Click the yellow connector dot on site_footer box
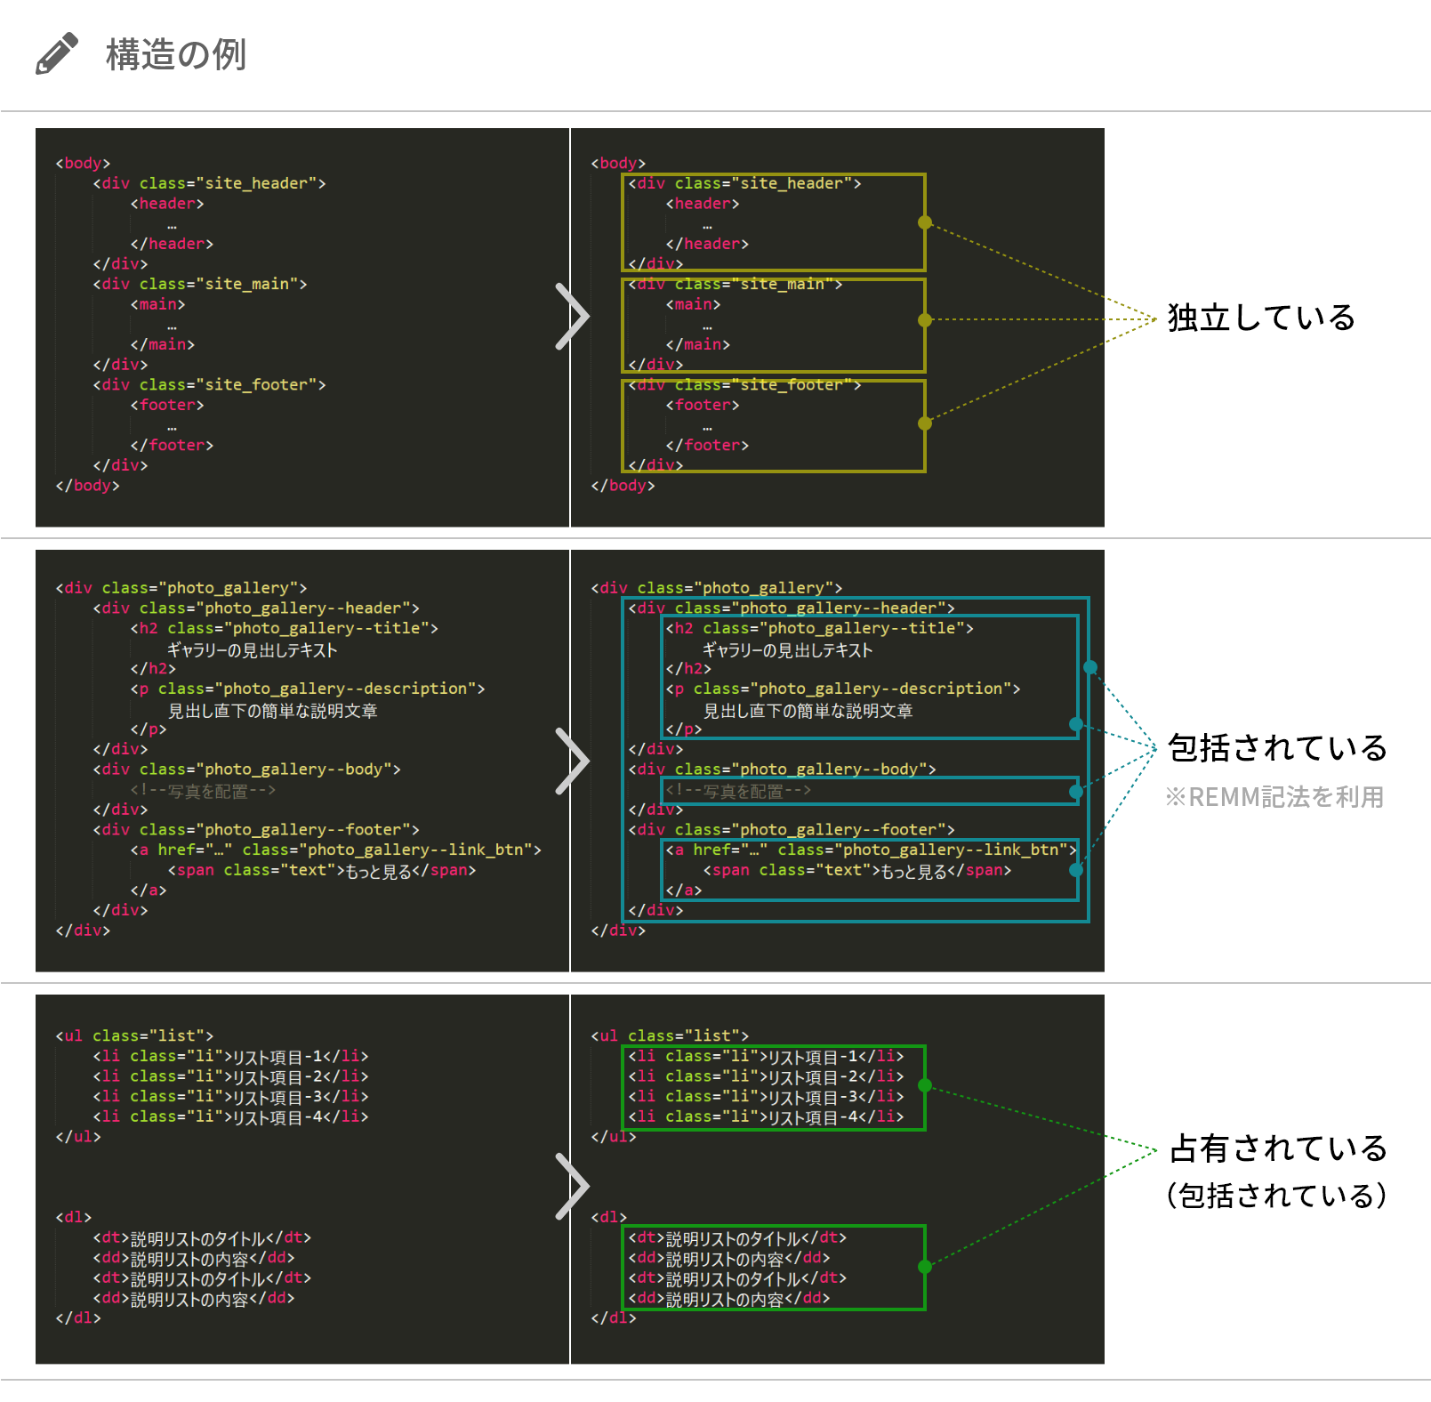The height and width of the screenshot is (1402, 1431). (x=925, y=424)
